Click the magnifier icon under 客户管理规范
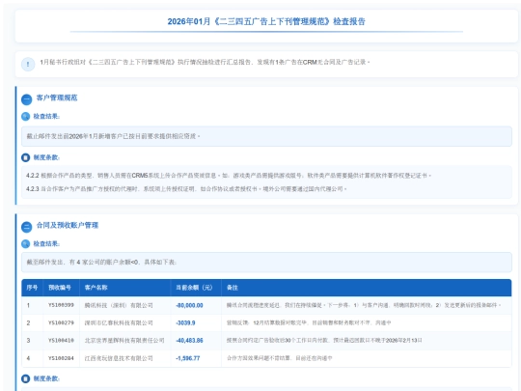The width and height of the screenshot is (521, 391). point(26,117)
